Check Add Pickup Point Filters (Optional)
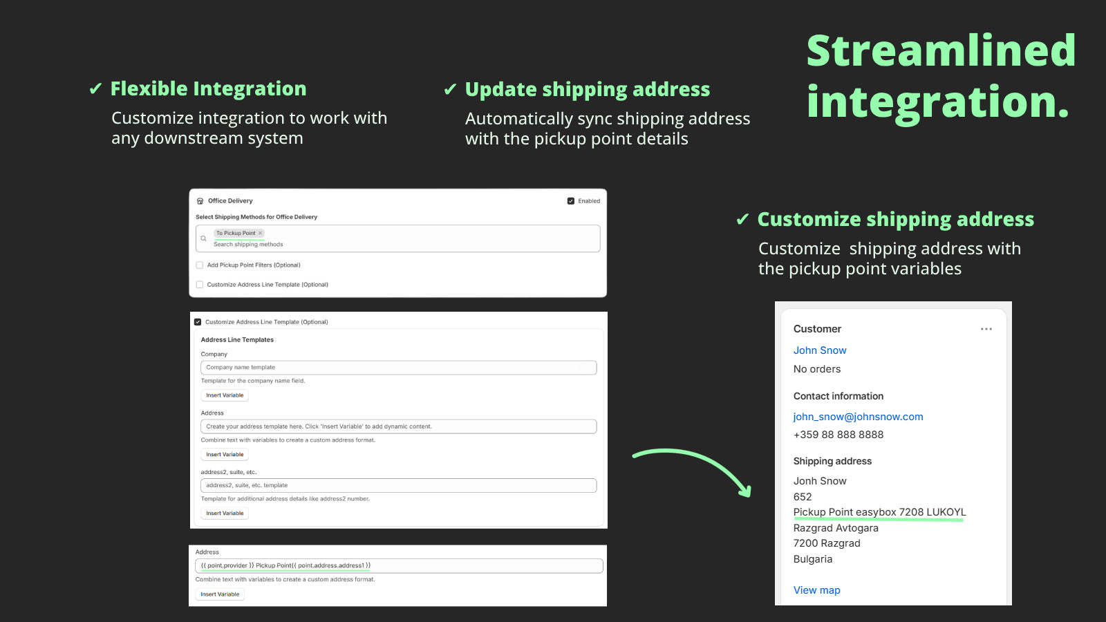The image size is (1106, 622). tap(200, 265)
